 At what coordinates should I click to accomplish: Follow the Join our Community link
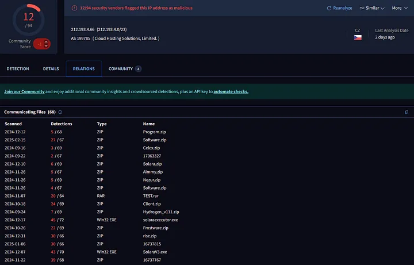pos(24,91)
